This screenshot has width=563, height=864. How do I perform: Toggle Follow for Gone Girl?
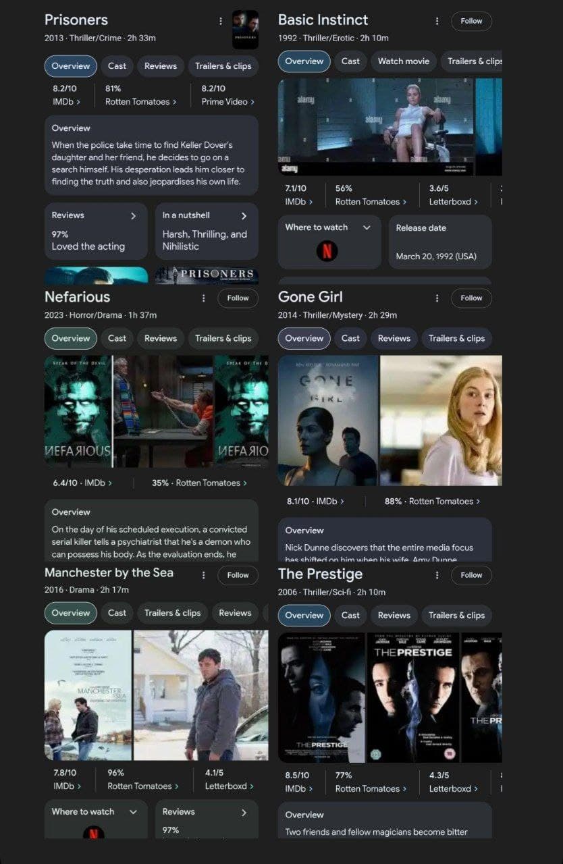click(471, 298)
